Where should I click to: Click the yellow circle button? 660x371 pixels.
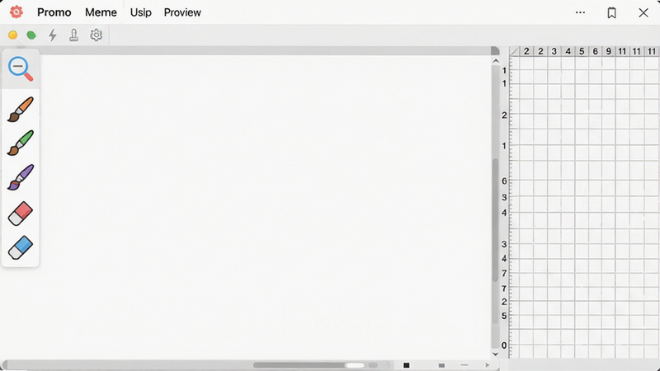coord(12,35)
